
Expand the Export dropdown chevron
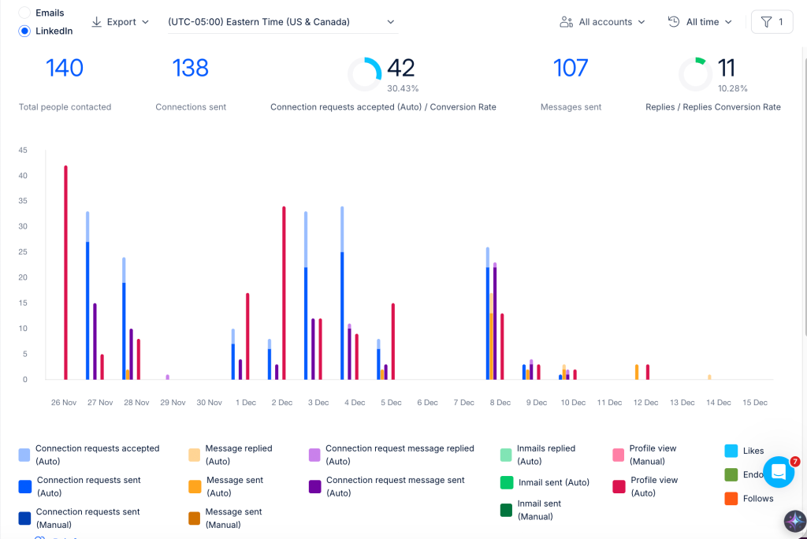pos(145,22)
